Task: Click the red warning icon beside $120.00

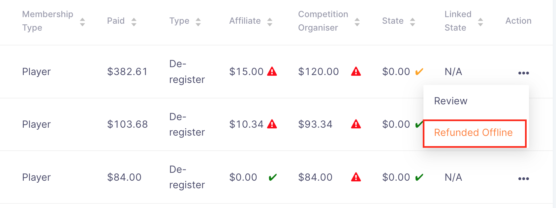Action: [x=356, y=71]
